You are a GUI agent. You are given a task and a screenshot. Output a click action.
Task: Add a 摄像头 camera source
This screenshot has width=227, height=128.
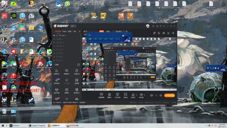[110, 96]
